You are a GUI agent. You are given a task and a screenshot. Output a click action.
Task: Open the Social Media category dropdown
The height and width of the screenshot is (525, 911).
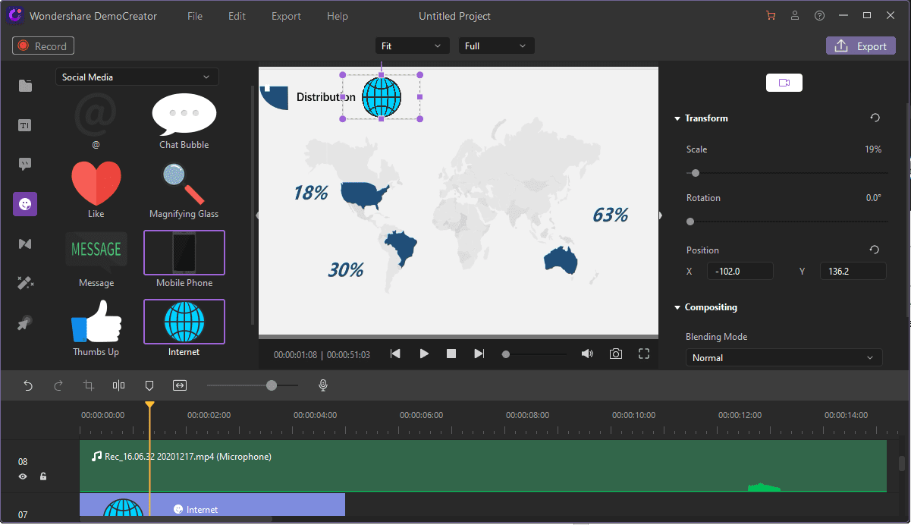pos(137,77)
